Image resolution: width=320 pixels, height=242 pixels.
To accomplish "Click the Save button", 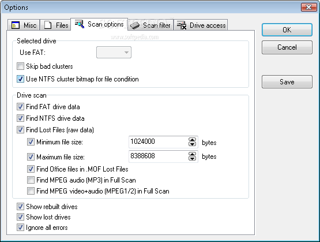I will tap(287, 82).
